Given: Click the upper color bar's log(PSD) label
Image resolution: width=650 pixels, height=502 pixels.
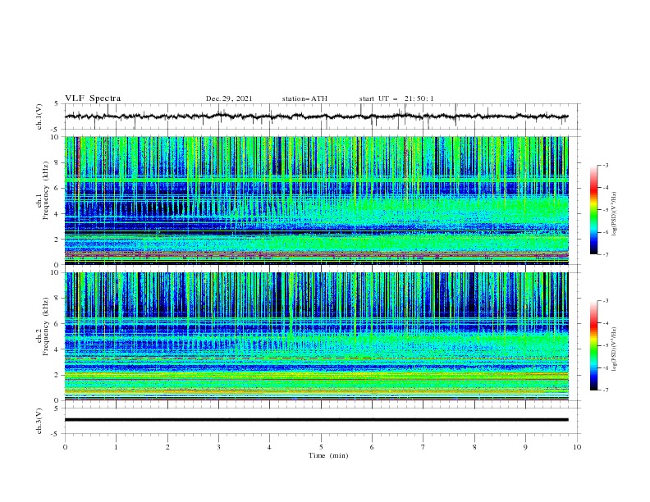Looking at the screenshot, I should click(614, 214).
